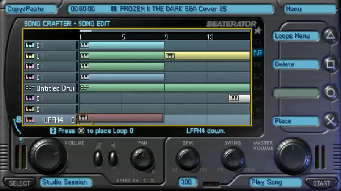The image size is (341, 191).
Task: Click the Delete button
Action: 296,64
